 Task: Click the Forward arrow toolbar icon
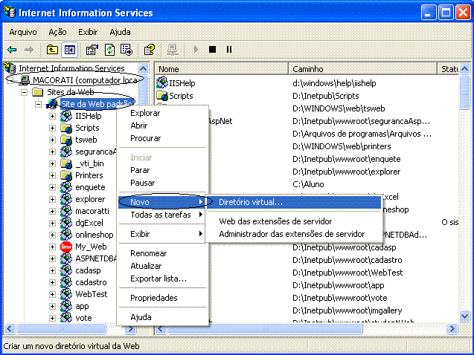point(29,50)
